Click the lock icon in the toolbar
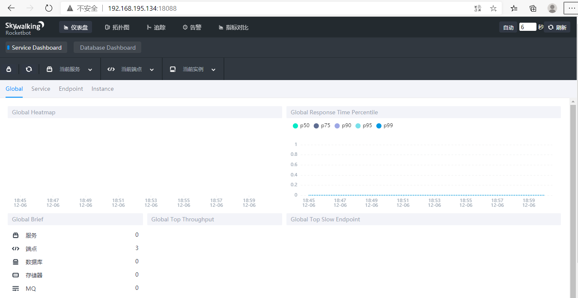Screen dimensions: 578x298 coord(9,69)
